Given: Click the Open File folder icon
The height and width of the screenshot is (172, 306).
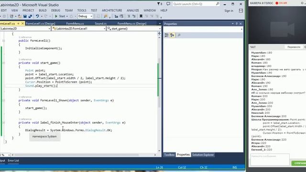Looking at the screenshot, I should pos(20,16).
